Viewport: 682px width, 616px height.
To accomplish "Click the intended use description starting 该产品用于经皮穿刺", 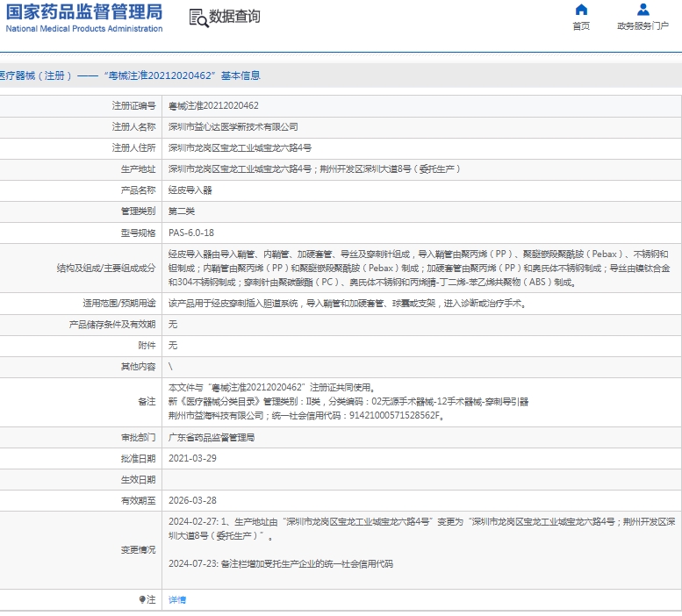I will point(348,304).
